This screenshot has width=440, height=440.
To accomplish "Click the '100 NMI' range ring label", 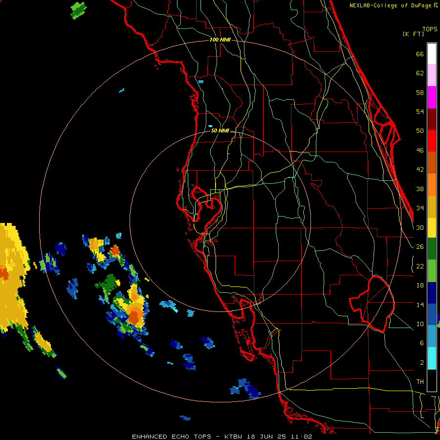I will (220, 40).
